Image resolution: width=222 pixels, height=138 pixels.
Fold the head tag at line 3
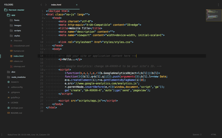[x=44, y=18]
